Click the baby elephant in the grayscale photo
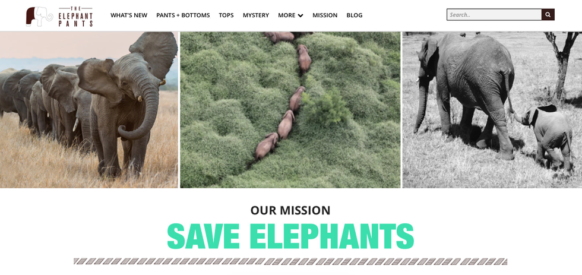582x275 pixels. 546,137
